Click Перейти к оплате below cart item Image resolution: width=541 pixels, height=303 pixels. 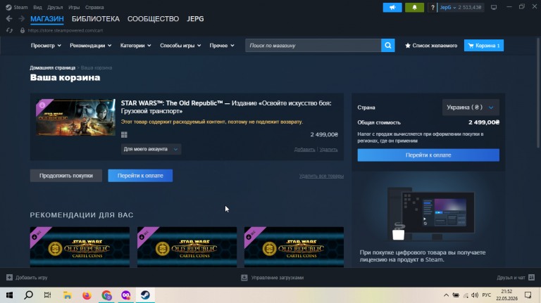pyautogui.click(x=140, y=176)
